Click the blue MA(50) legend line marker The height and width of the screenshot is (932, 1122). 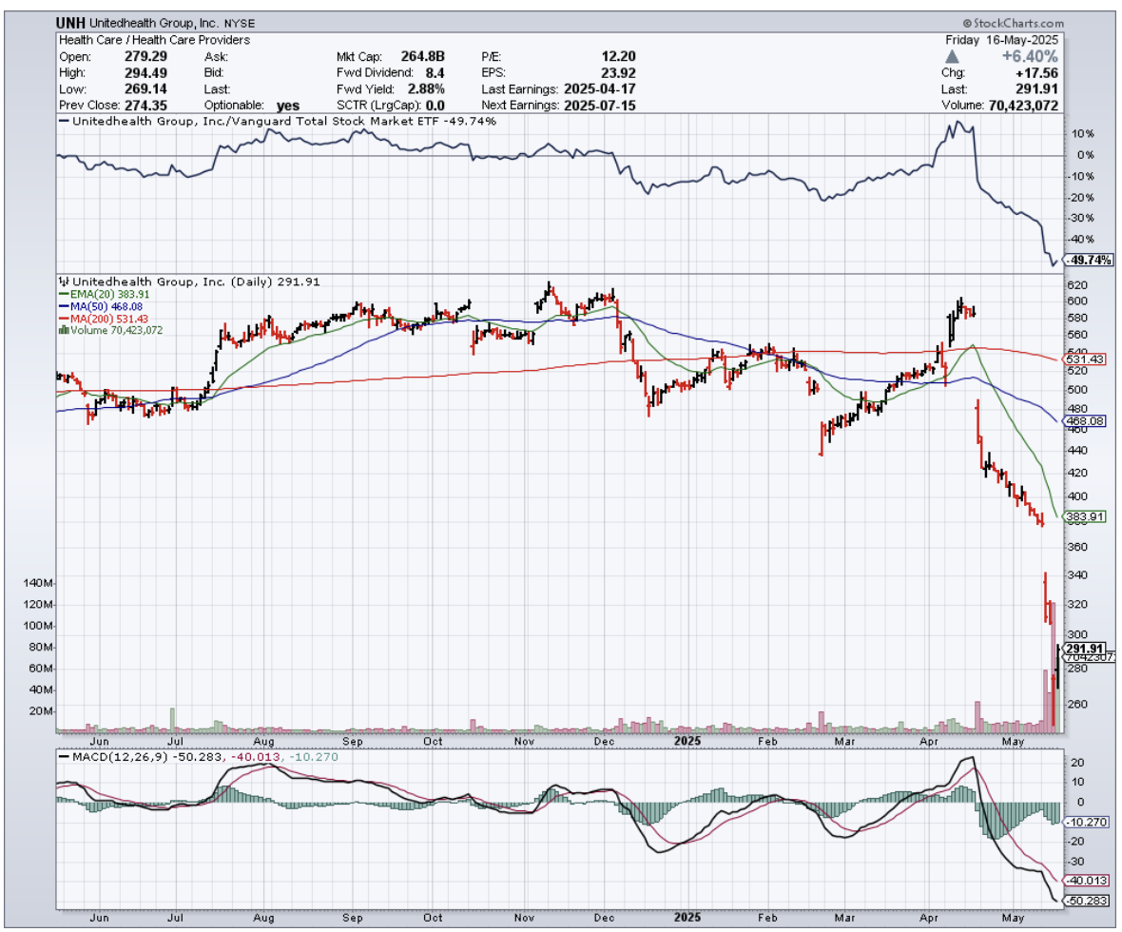point(64,307)
